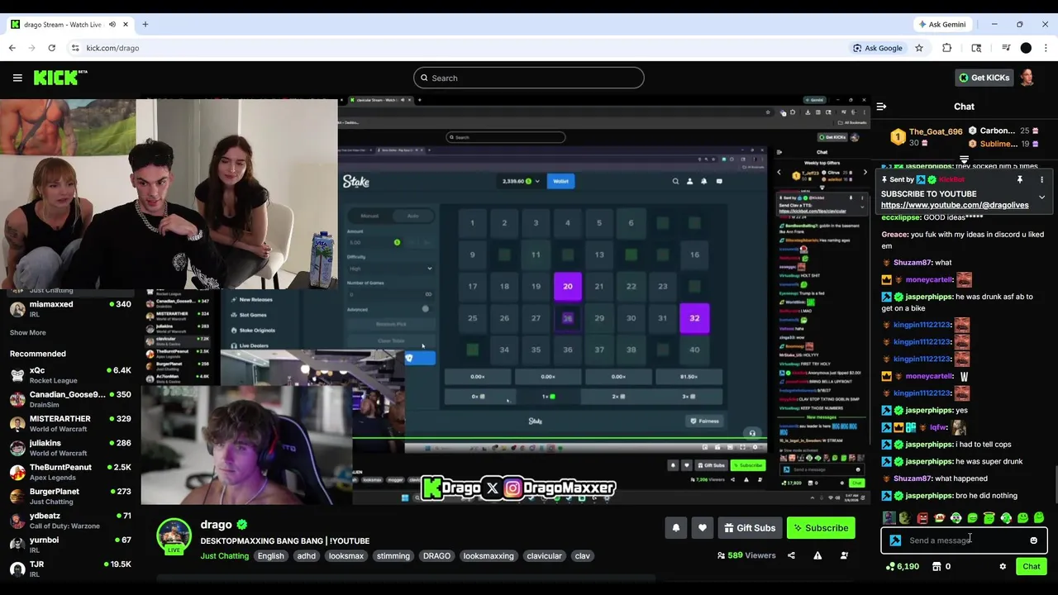Click drago's channel avatar
Viewport: 1058px width, 595px height.
coord(174,535)
